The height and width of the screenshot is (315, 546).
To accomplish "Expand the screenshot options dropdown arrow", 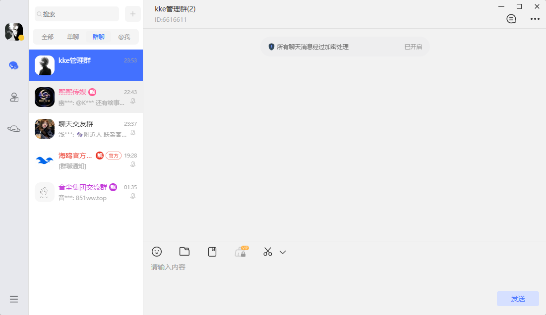I will (x=283, y=253).
